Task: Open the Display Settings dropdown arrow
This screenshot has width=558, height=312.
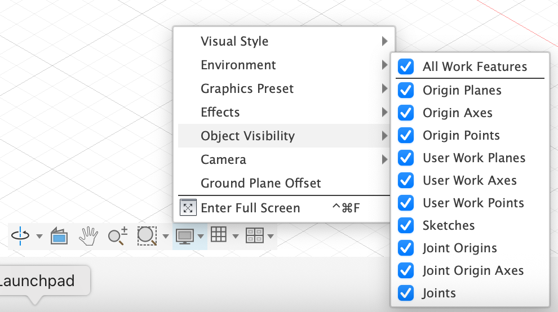Action: [x=201, y=237]
